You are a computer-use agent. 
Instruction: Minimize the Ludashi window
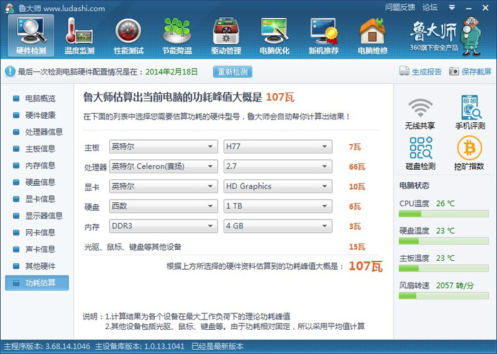[x=469, y=8]
